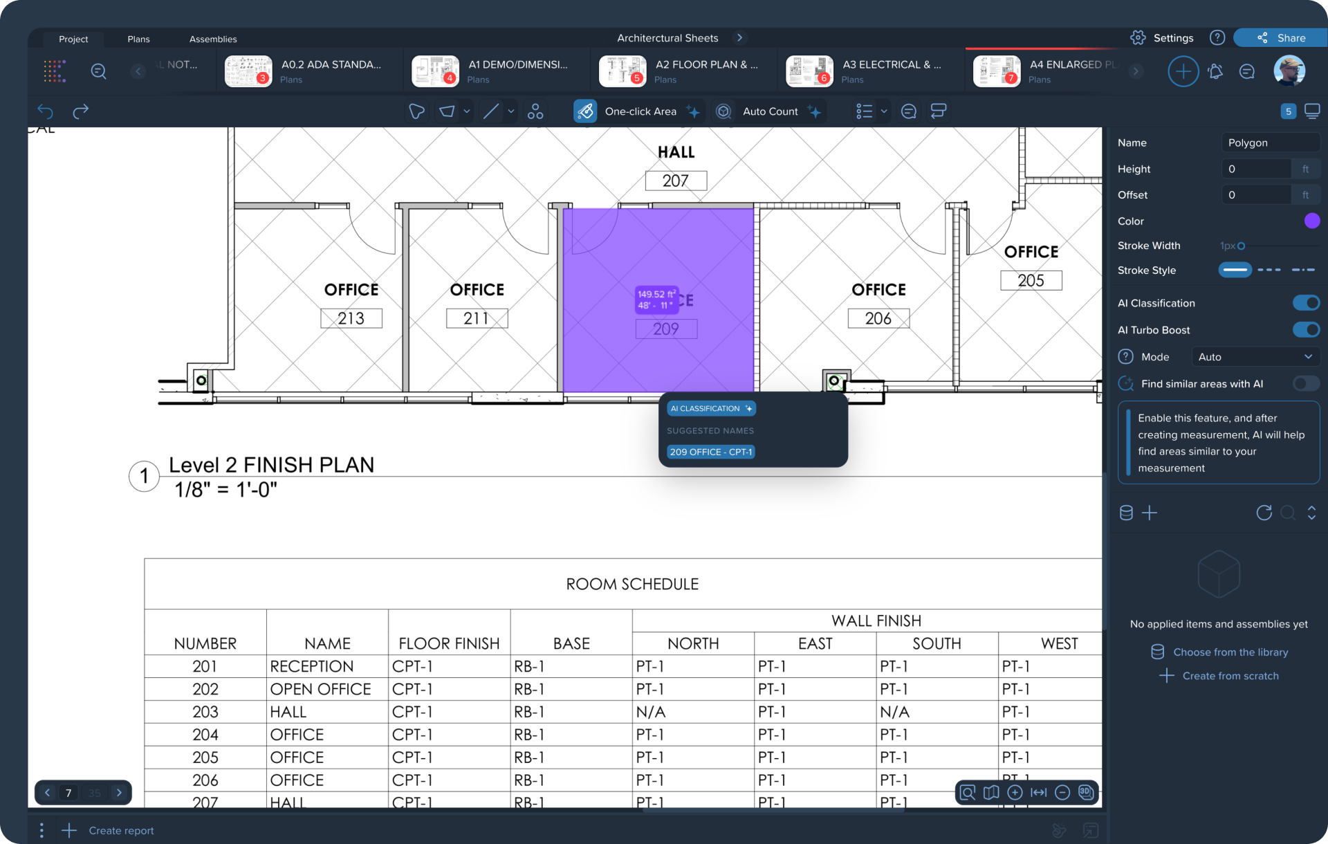Image resolution: width=1328 pixels, height=844 pixels.
Task: Click the purple Color swatch
Action: (1311, 221)
